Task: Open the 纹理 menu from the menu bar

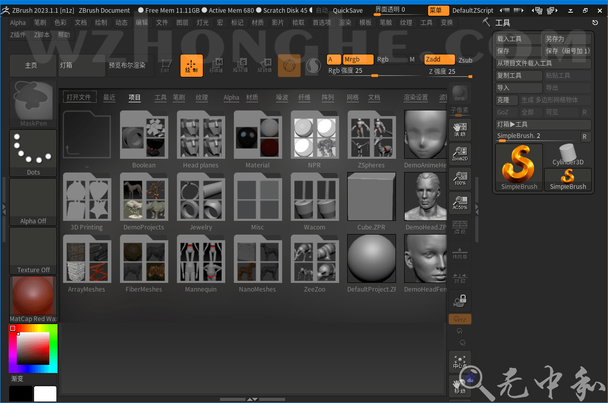Action: tap(406, 22)
